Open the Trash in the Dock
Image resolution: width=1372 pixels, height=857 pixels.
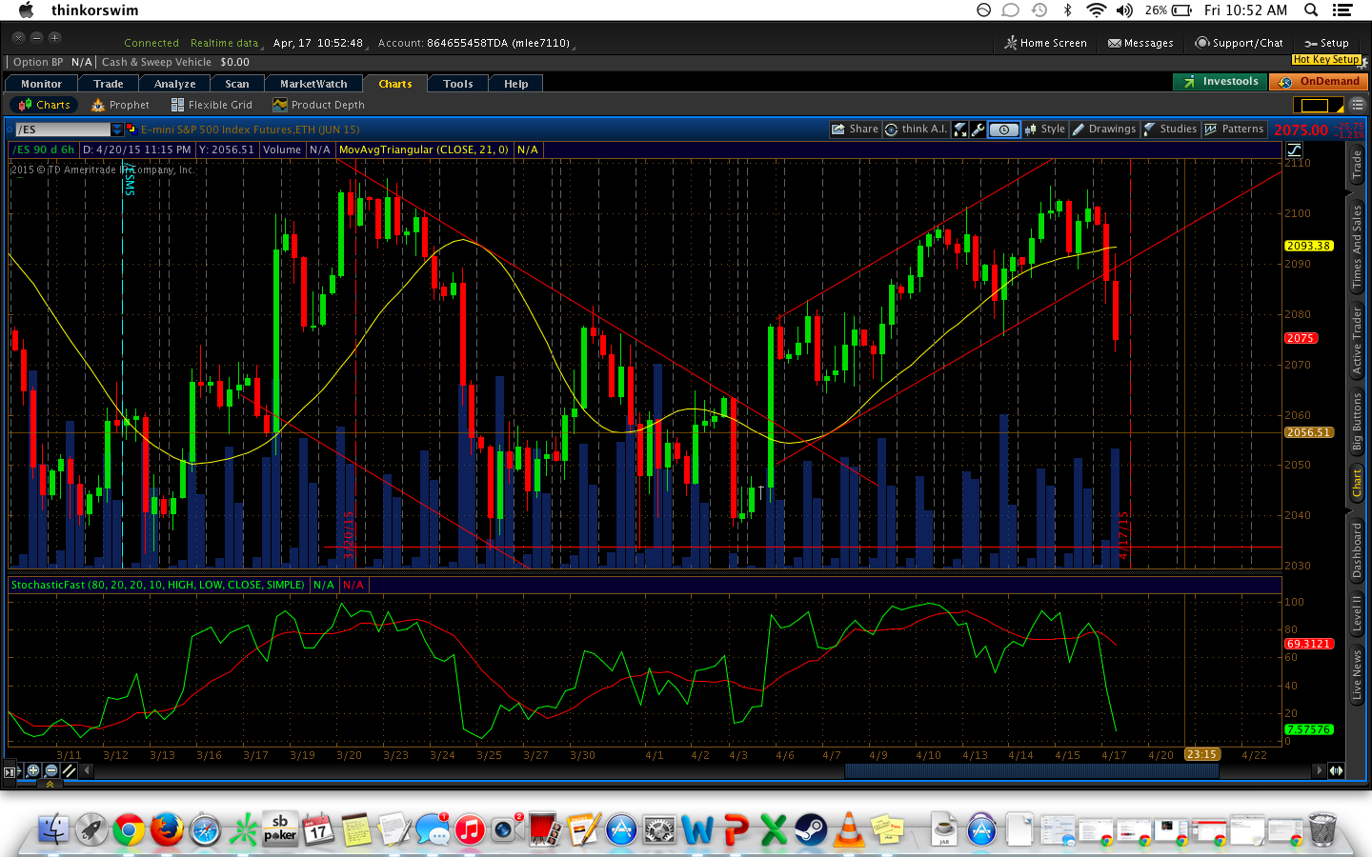click(1322, 829)
